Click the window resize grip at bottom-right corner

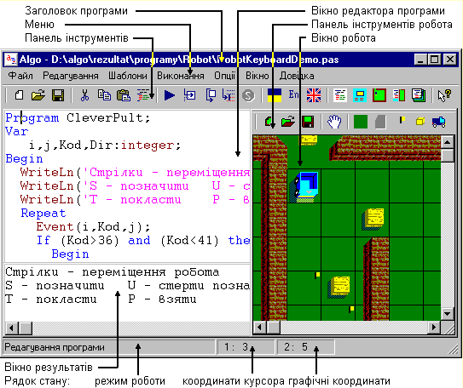coord(453,350)
